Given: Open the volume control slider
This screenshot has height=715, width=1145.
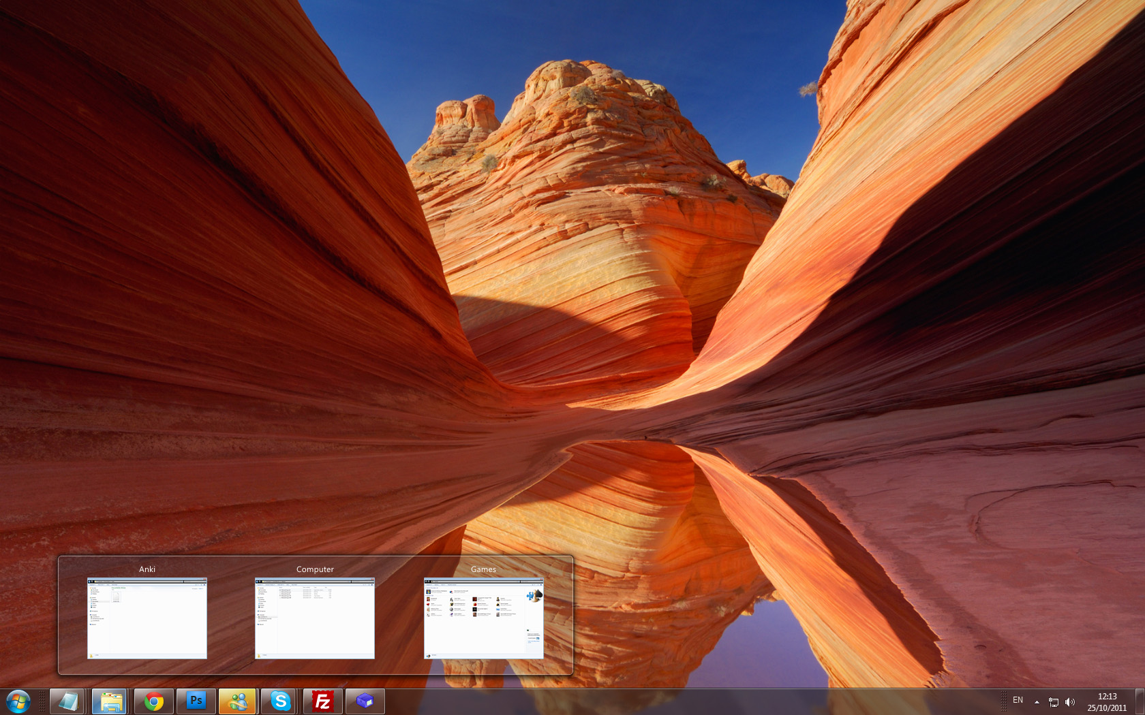Looking at the screenshot, I should point(1069,701).
